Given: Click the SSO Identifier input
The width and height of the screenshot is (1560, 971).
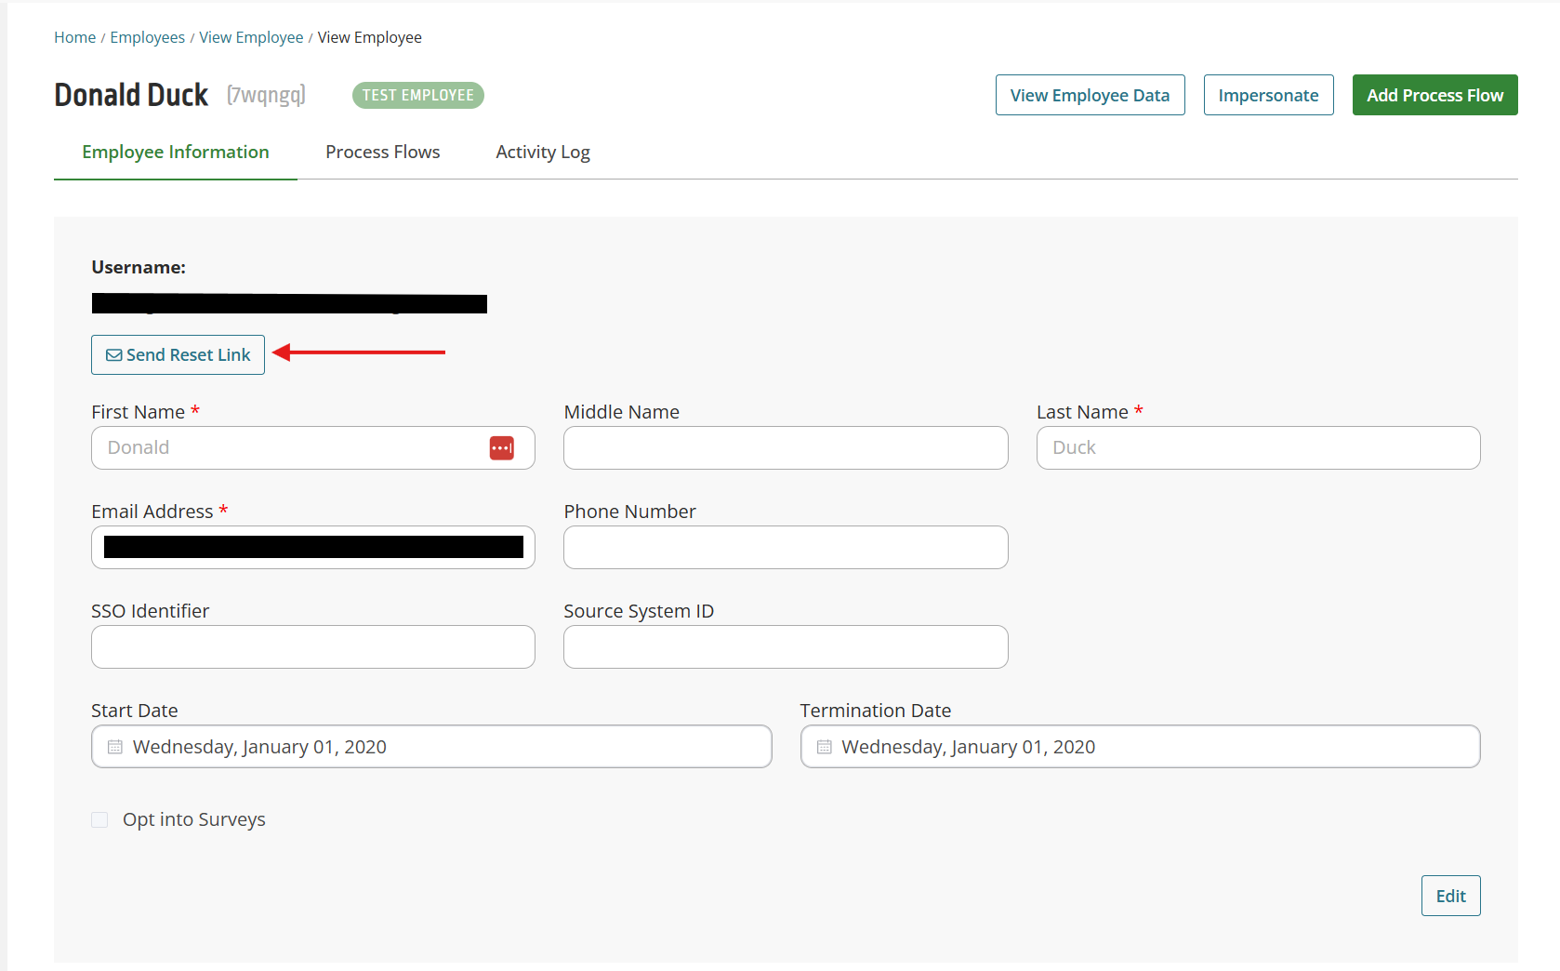Looking at the screenshot, I should click(313, 647).
